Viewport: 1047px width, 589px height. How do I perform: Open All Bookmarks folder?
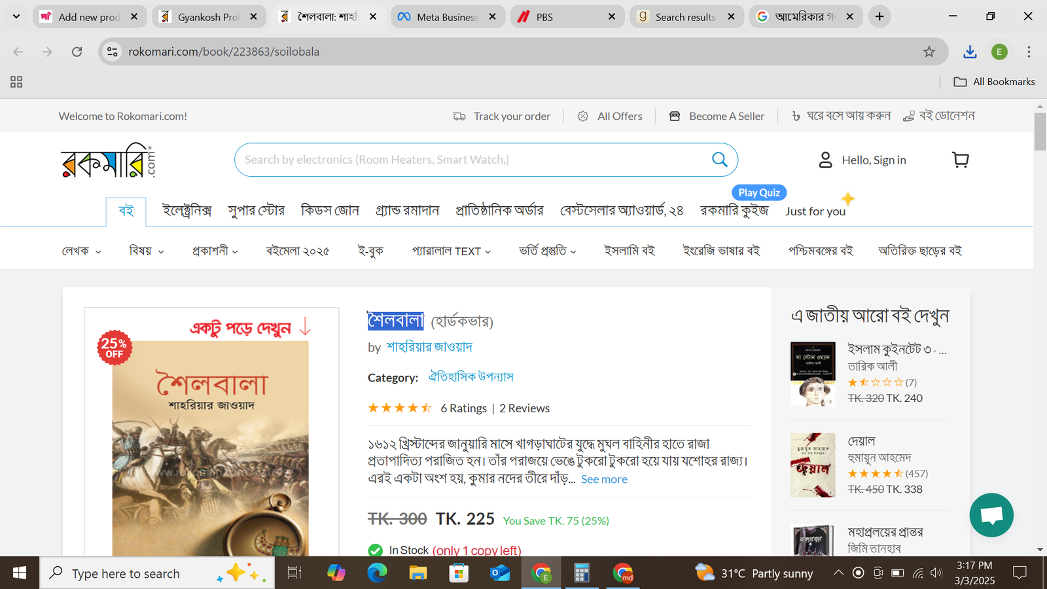click(x=994, y=82)
